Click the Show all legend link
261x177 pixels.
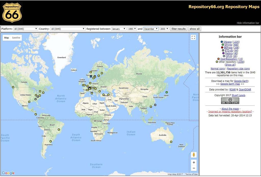(x=230, y=65)
